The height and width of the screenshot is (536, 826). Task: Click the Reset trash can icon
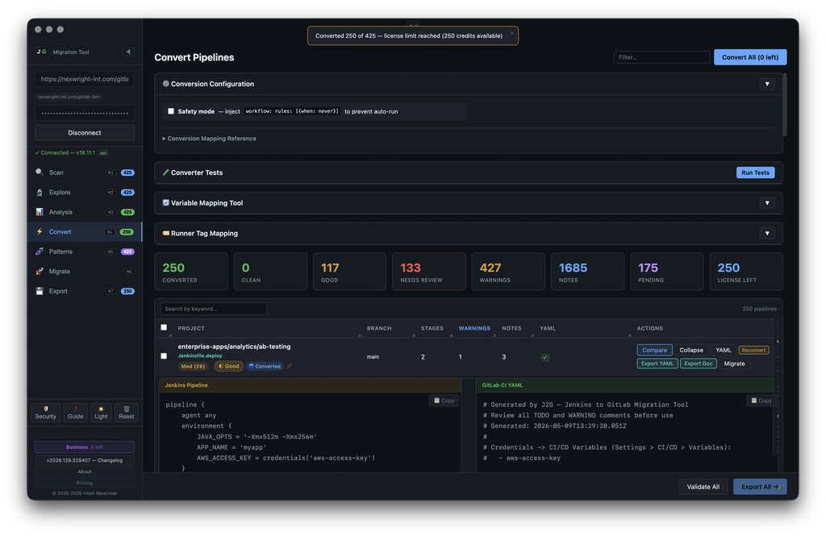pos(127,409)
